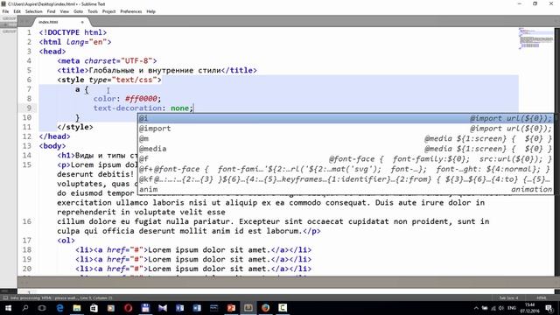The width and height of the screenshot is (560, 315).
Task: Open Windows taskbar search
Action: (x=25, y=308)
